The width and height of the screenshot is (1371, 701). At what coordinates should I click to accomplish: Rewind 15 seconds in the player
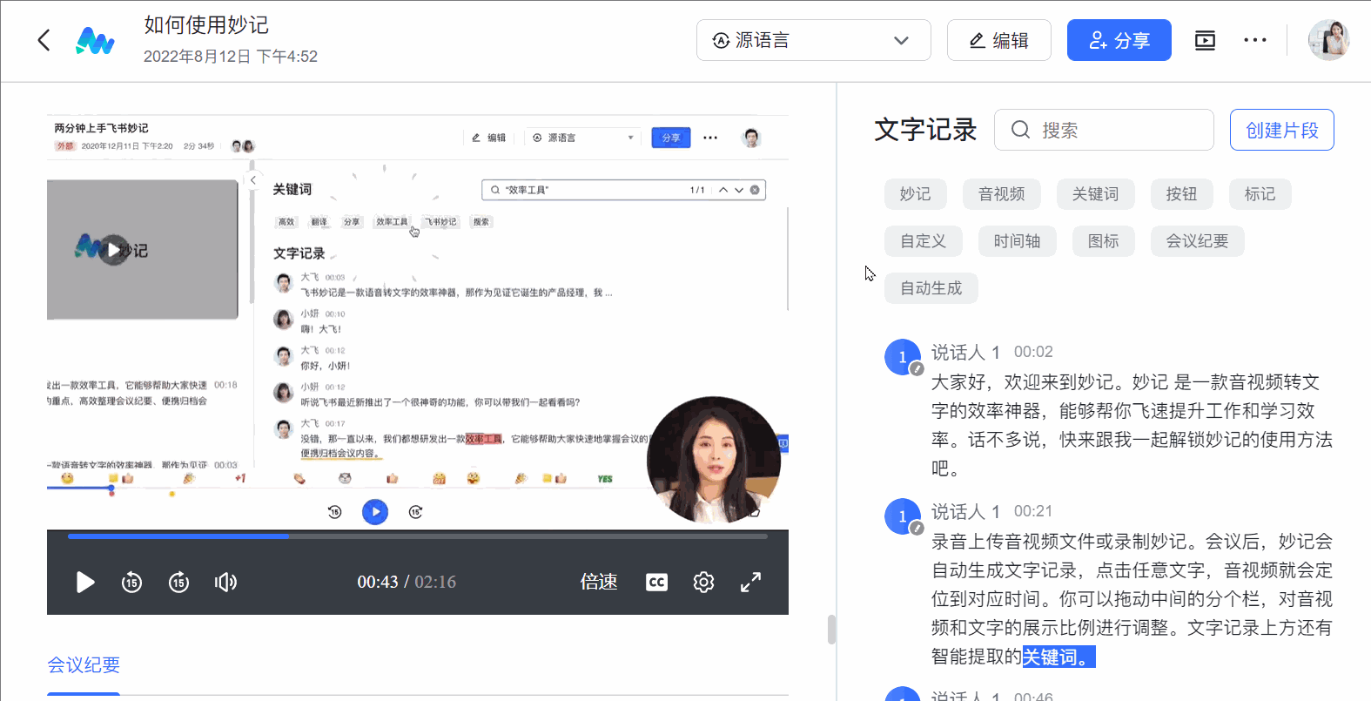(131, 582)
